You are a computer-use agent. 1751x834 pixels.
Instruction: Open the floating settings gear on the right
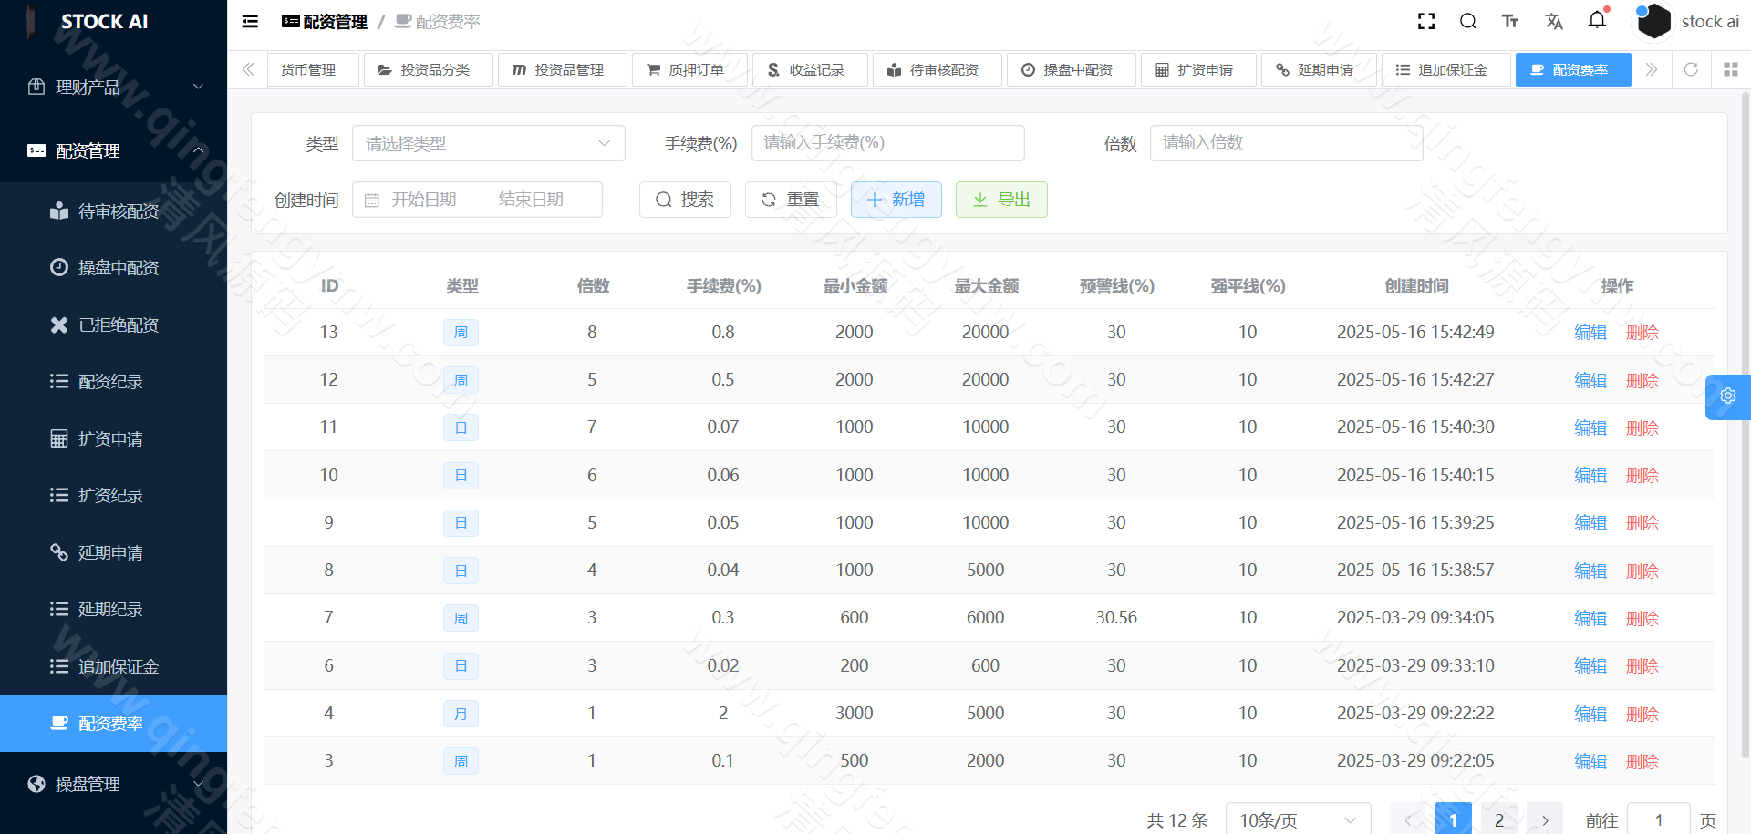[x=1728, y=396]
